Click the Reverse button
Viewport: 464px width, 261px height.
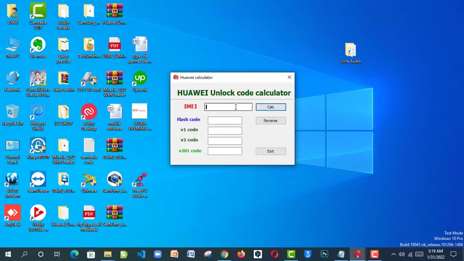coord(271,121)
